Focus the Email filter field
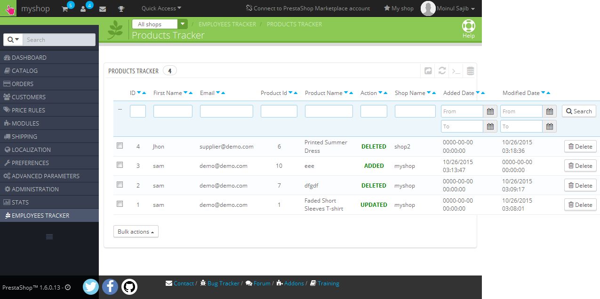This screenshot has height=299, width=600. 226,111
